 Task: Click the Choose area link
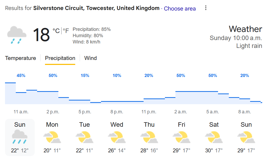click(x=180, y=9)
